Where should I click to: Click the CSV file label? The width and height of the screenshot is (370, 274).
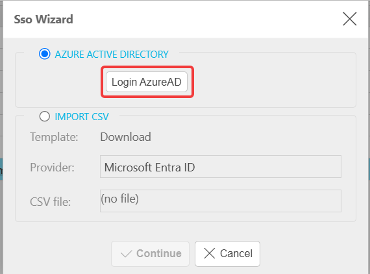pyautogui.click(x=50, y=202)
